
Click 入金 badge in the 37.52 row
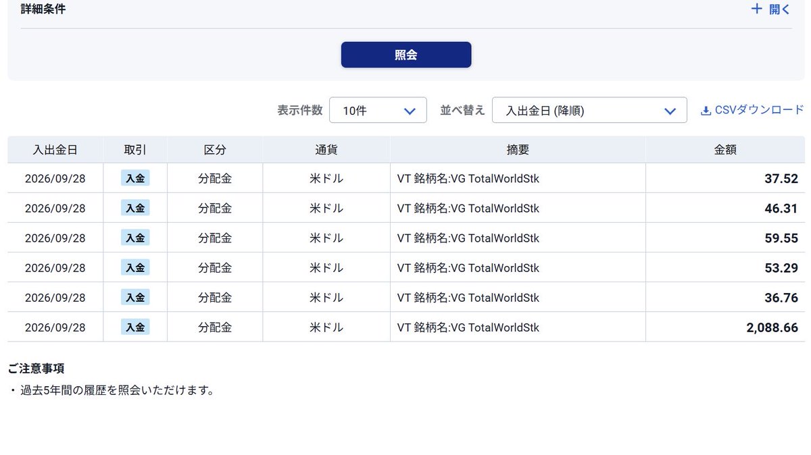pos(135,178)
